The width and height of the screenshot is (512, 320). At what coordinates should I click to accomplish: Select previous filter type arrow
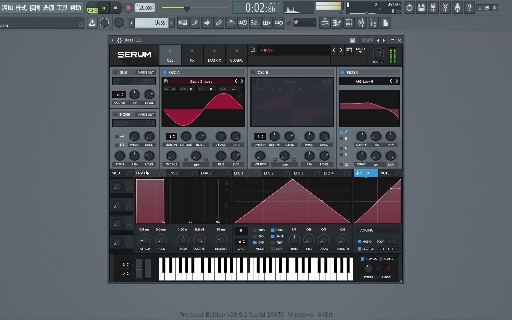(391, 81)
